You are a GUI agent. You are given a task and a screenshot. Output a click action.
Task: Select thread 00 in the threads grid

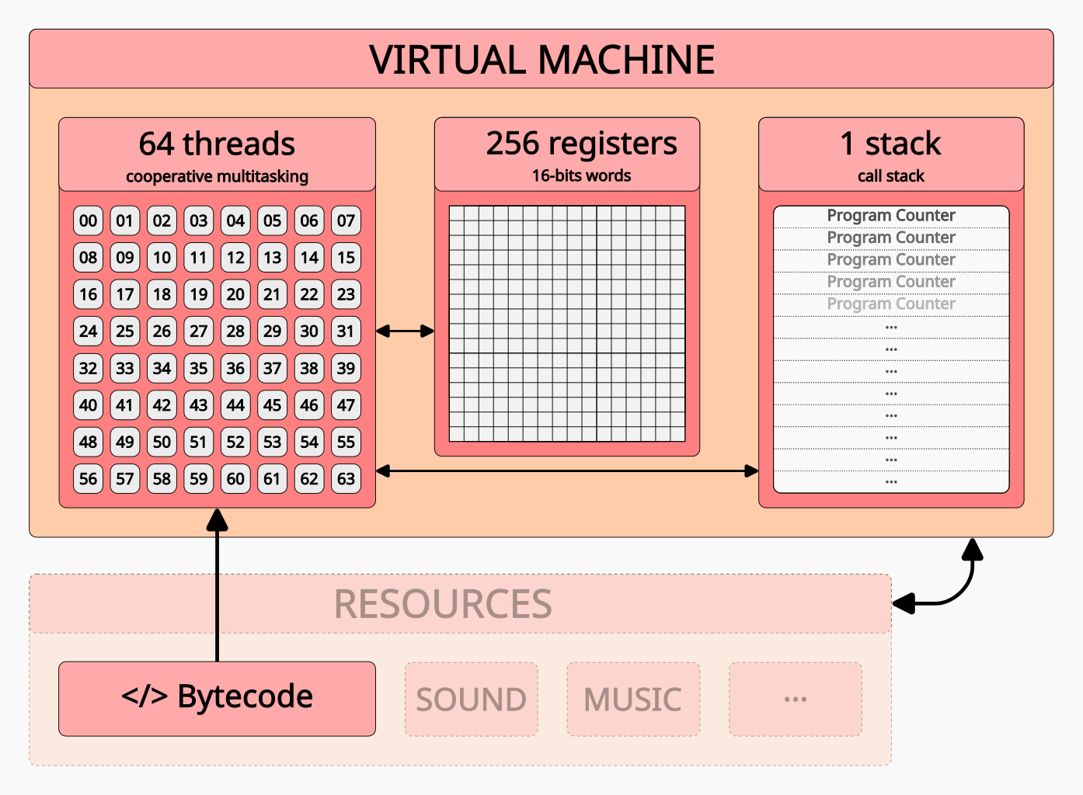point(88,220)
